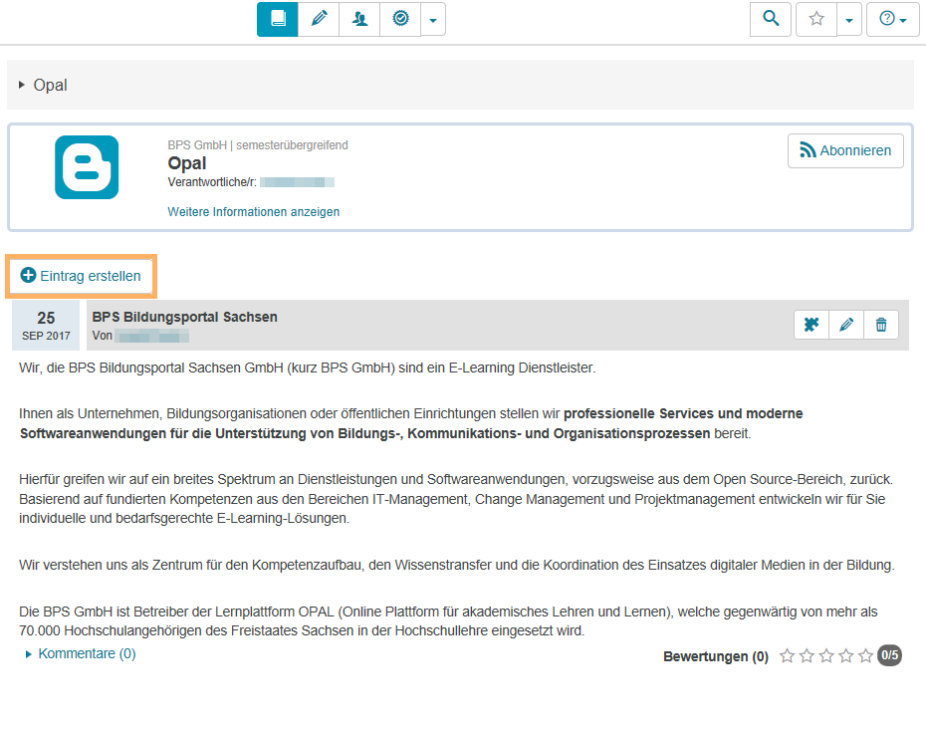Open the dropdown arrow after the navigation tabs
The image size is (926, 733).
[432, 19]
